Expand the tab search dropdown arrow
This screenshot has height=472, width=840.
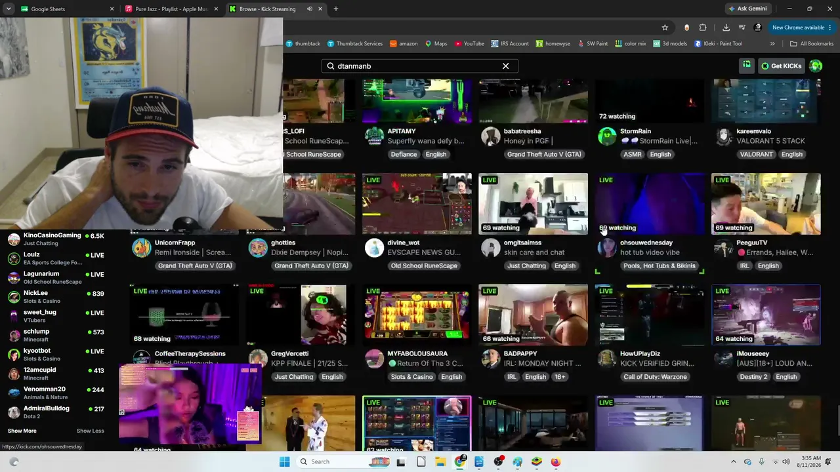tap(9, 9)
